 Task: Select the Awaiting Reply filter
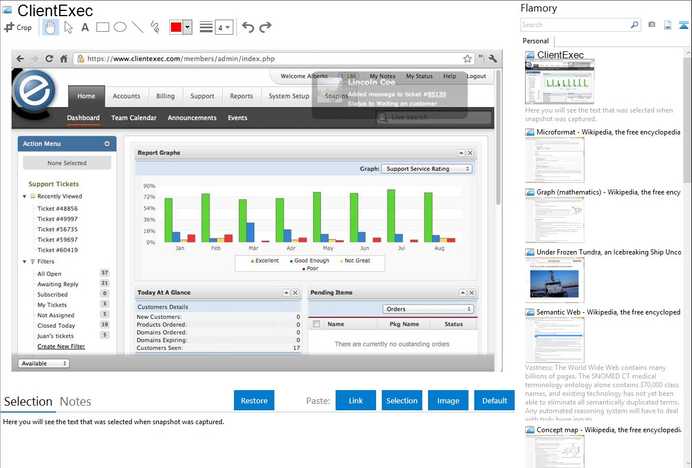click(58, 284)
